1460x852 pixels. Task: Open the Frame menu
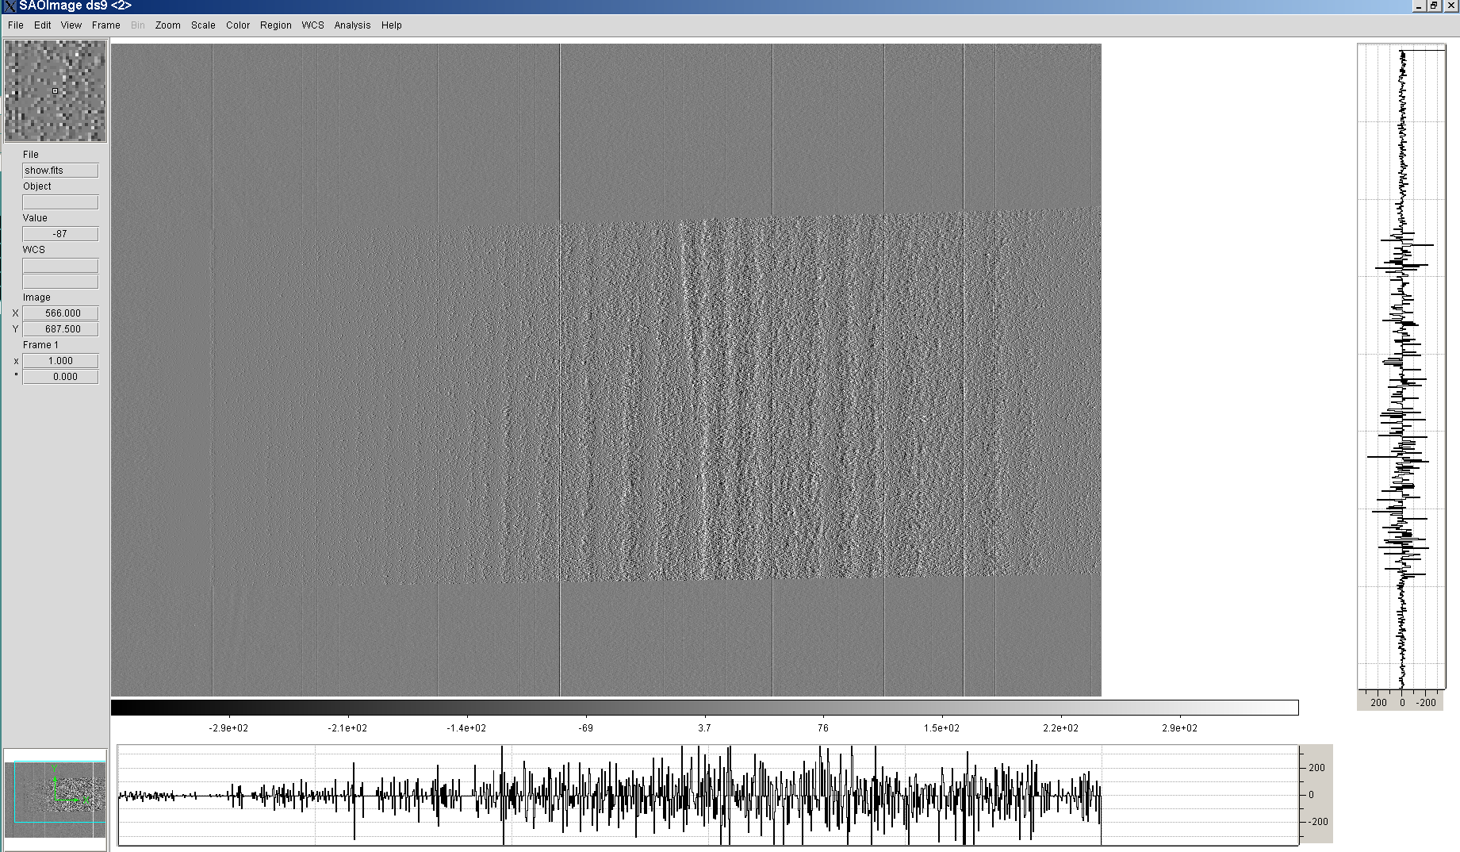(105, 25)
